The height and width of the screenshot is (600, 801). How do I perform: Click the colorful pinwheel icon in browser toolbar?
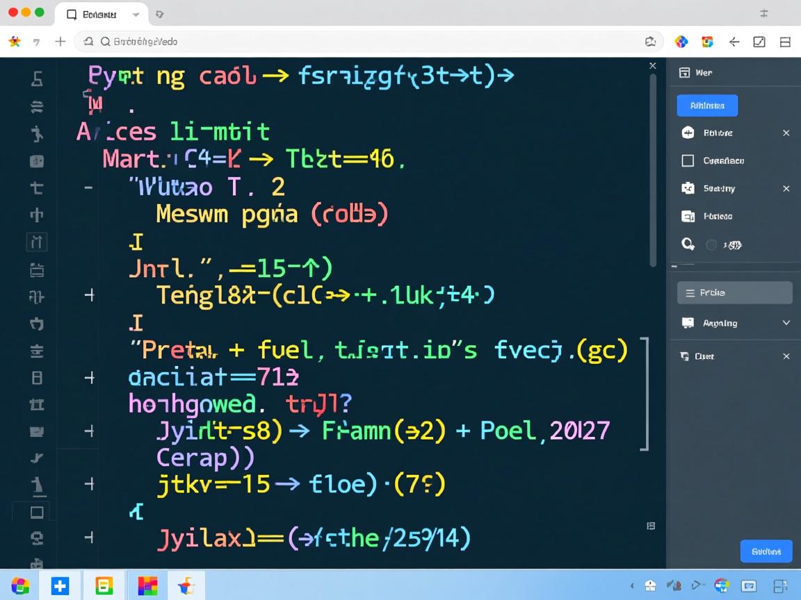pyautogui.click(x=681, y=42)
